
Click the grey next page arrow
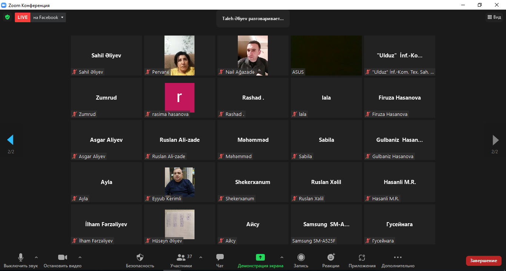coord(495,140)
